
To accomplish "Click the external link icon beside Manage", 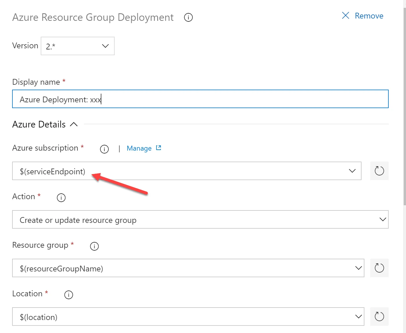I will (x=159, y=148).
